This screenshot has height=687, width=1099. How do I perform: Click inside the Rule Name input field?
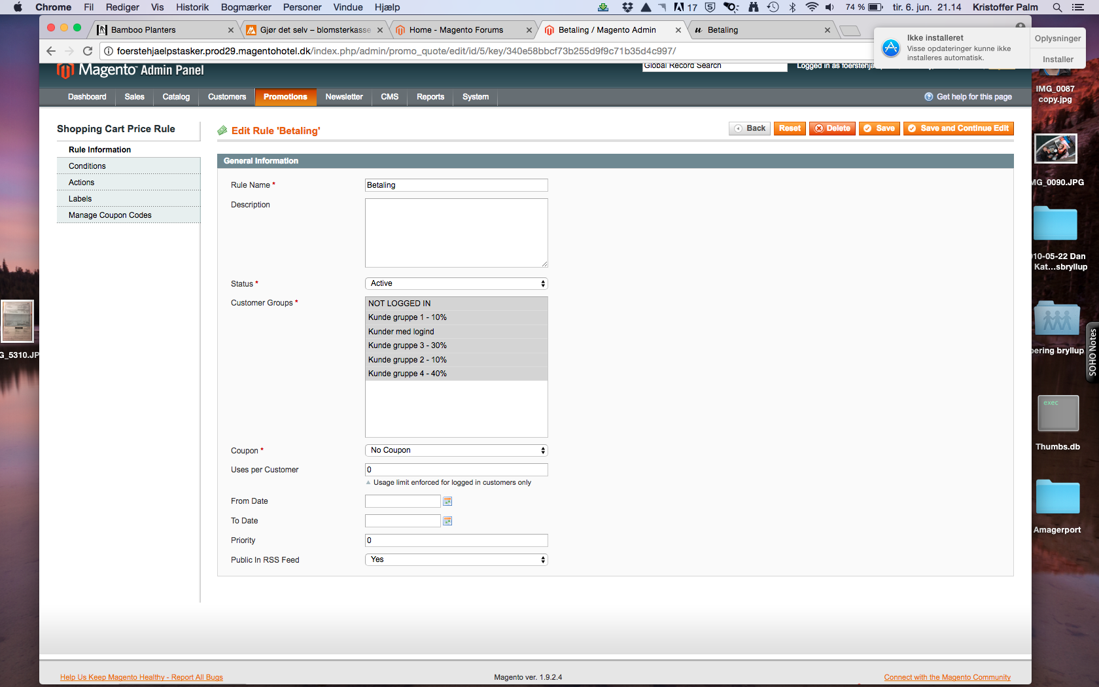tap(456, 185)
